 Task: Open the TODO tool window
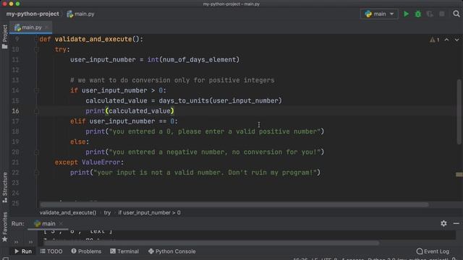pos(51,251)
